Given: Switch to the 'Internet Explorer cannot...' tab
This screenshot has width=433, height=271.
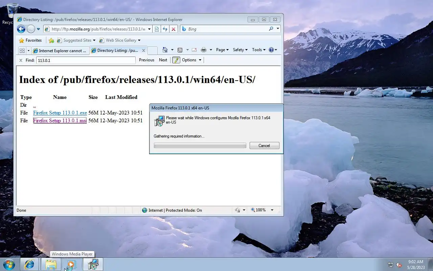Looking at the screenshot, I should click(x=60, y=50).
